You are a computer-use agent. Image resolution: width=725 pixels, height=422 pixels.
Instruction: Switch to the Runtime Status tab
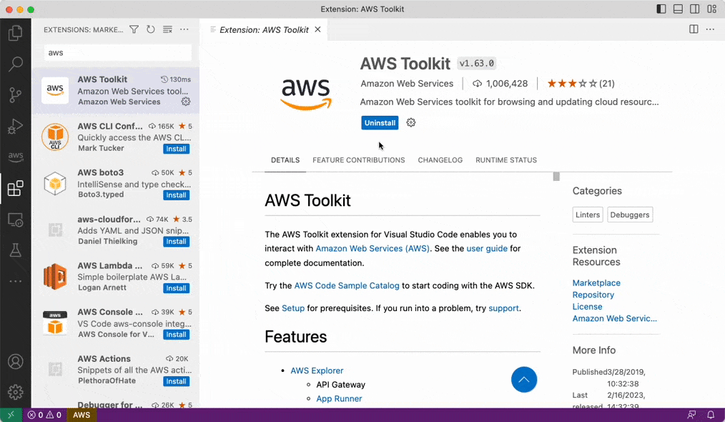(x=506, y=160)
